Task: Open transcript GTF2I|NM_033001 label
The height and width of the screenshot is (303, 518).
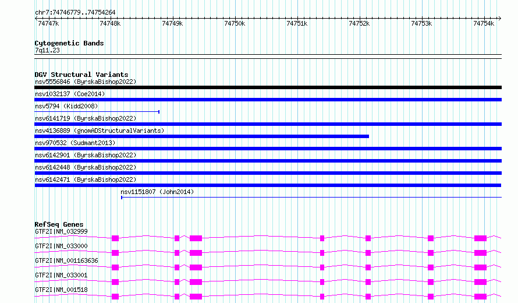Action: 61,275
